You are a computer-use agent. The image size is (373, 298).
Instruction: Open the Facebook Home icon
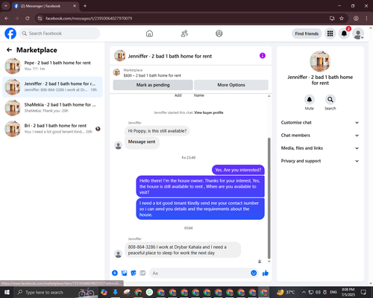tap(149, 34)
